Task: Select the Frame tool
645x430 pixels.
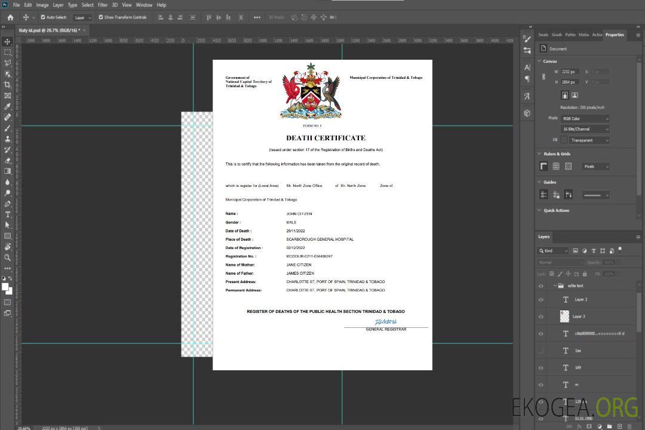Action: coord(7,96)
